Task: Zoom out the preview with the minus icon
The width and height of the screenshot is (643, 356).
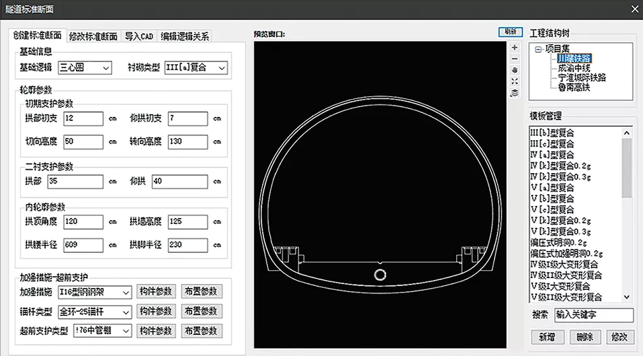Action: [515, 59]
